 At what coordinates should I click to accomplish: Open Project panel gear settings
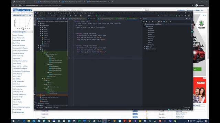click(64, 19)
